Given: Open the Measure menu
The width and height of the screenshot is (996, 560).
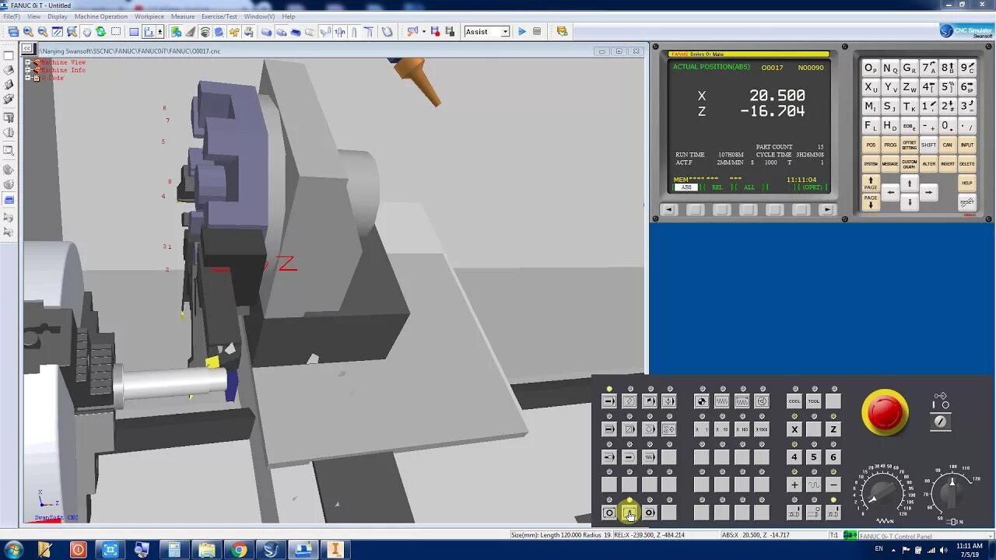Looking at the screenshot, I should click(x=183, y=16).
